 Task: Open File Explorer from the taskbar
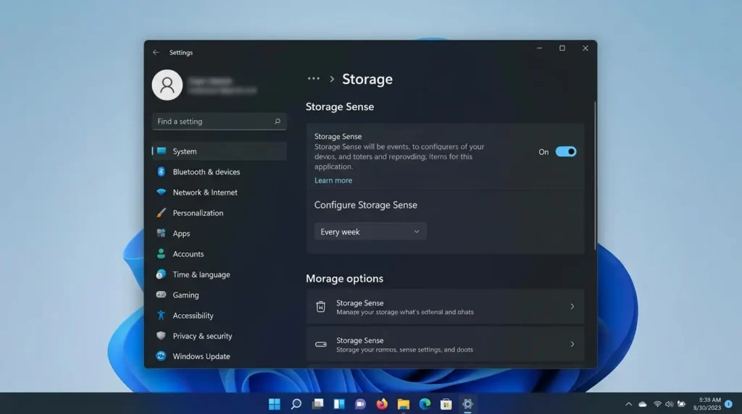(x=403, y=404)
